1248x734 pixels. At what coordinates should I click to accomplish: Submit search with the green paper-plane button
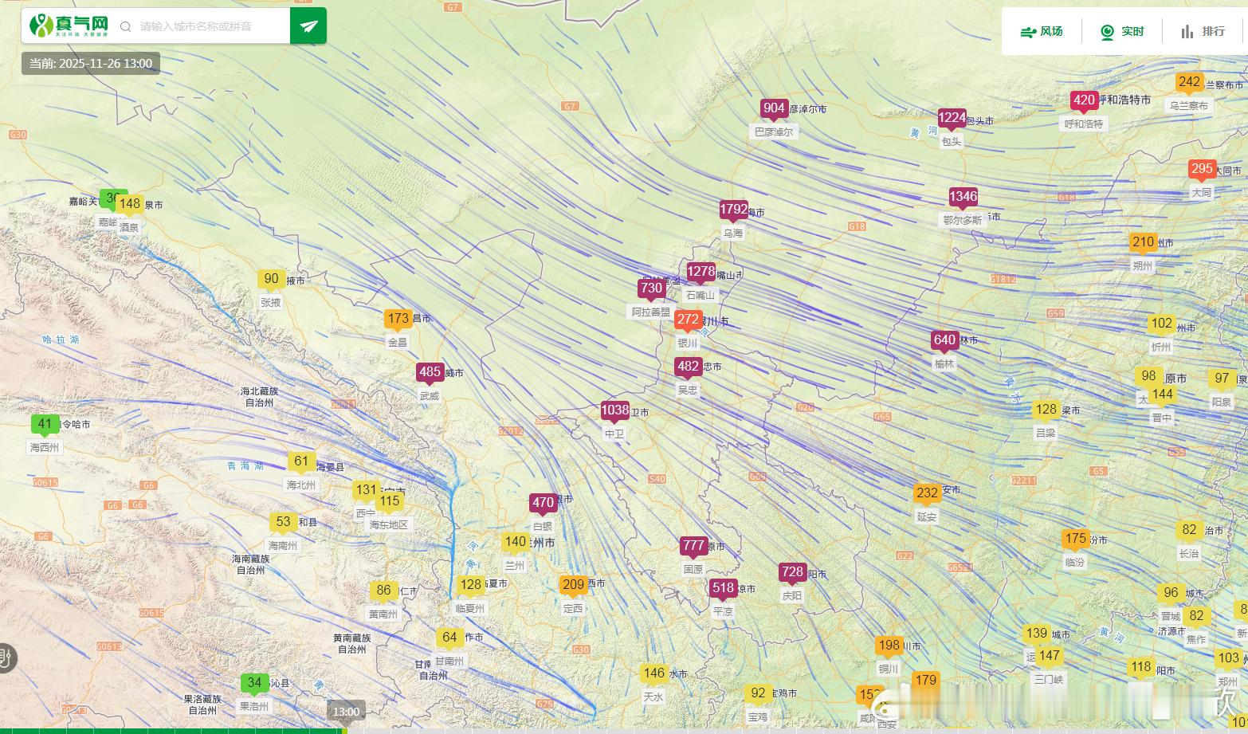[x=308, y=26]
